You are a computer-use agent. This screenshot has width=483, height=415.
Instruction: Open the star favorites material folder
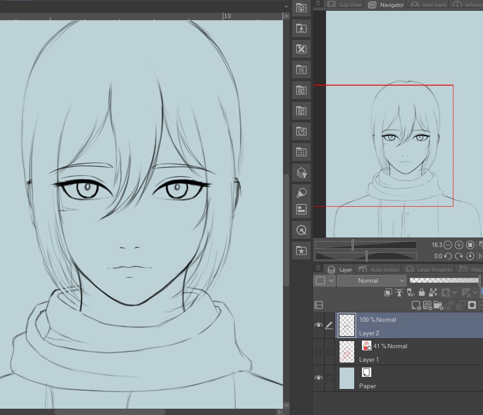pos(301,251)
